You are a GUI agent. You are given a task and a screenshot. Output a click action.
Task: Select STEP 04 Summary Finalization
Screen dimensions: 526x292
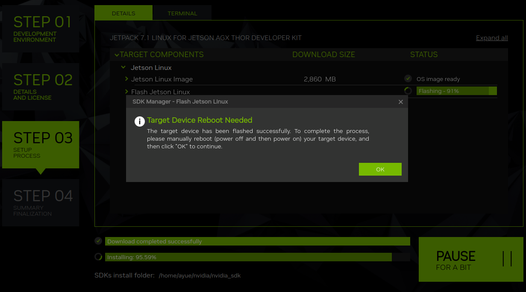click(41, 202)
